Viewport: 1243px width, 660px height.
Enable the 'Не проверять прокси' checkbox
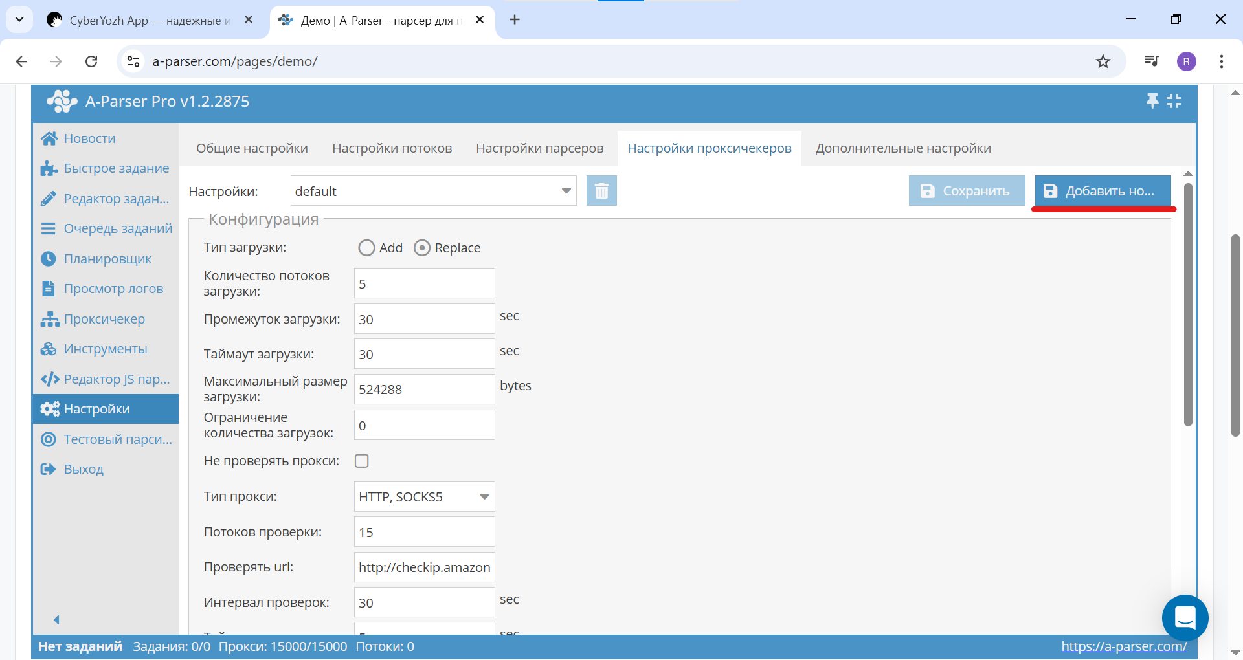tap(362, 461)
